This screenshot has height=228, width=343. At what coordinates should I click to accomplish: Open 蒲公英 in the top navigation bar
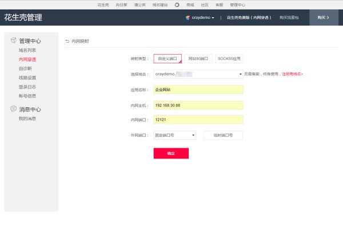(x=140, y=5)
